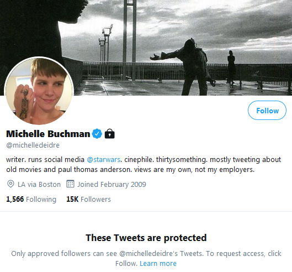
Task: Click the Follow button
Action: [267, 111]
